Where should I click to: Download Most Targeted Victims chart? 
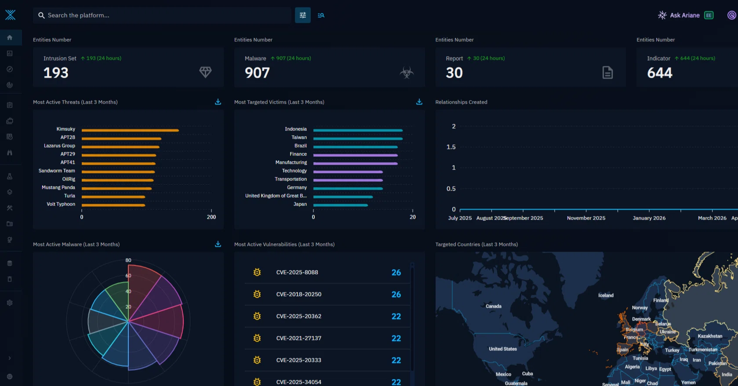pos(419,102)
